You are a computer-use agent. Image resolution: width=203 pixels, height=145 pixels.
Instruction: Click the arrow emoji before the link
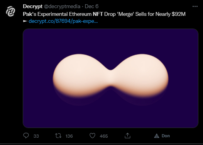click(25, 21)
